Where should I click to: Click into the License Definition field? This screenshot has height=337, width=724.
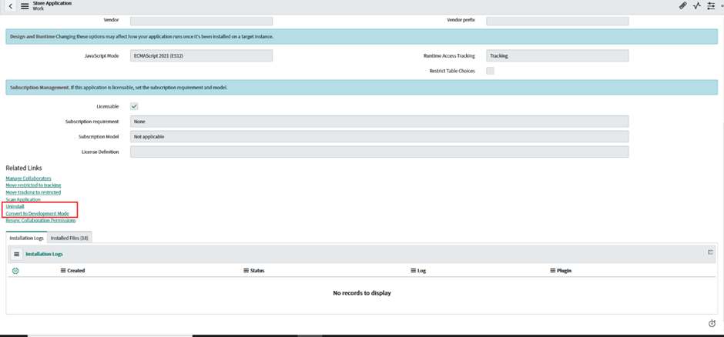(379, 152)
